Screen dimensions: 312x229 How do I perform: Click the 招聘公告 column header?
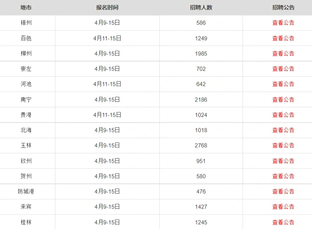[x=283, y=7]
